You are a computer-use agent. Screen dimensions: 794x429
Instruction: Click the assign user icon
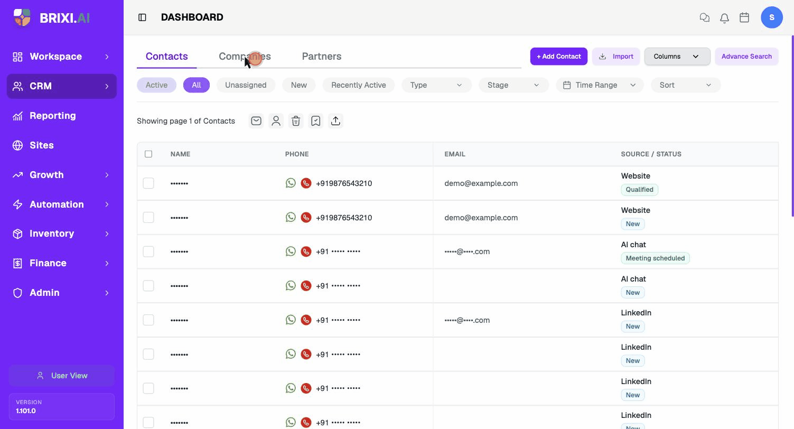click(276, 121)
